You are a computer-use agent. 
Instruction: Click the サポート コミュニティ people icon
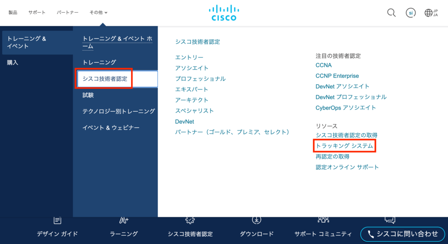323,220
